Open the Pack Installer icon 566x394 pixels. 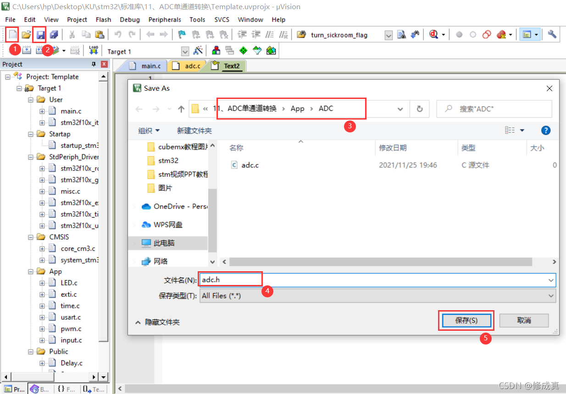tap(271, 51)
